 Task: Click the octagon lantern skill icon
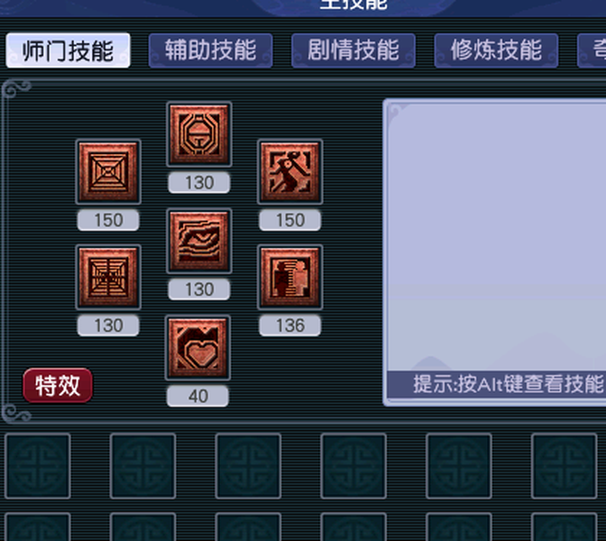pos(199,134)
